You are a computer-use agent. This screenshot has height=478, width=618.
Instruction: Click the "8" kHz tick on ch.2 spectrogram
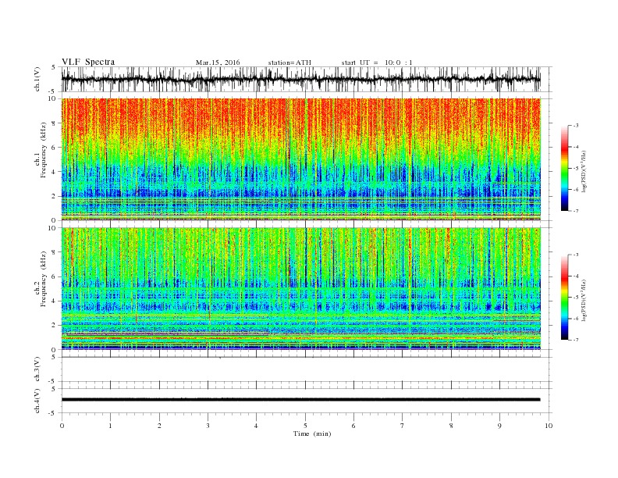(54, 252)
